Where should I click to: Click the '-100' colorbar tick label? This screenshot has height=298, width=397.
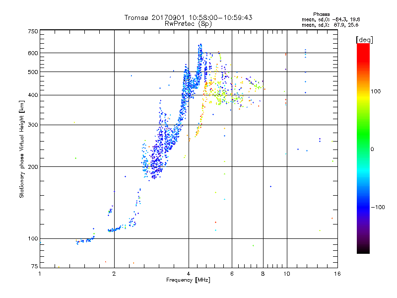[378, 207]
